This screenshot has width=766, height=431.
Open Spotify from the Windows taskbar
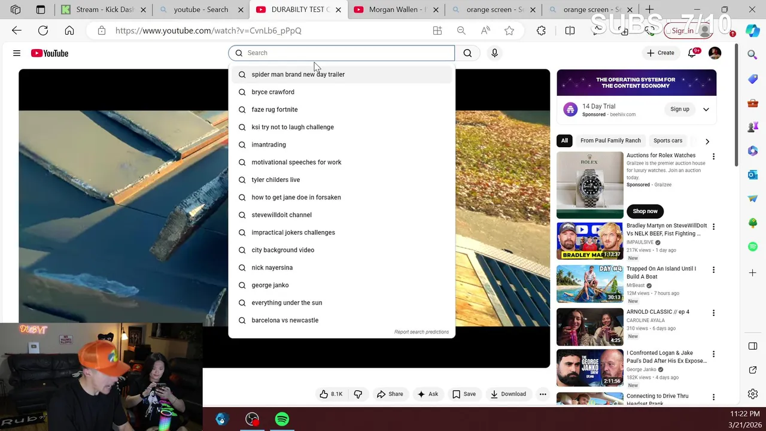pos(282,420)
